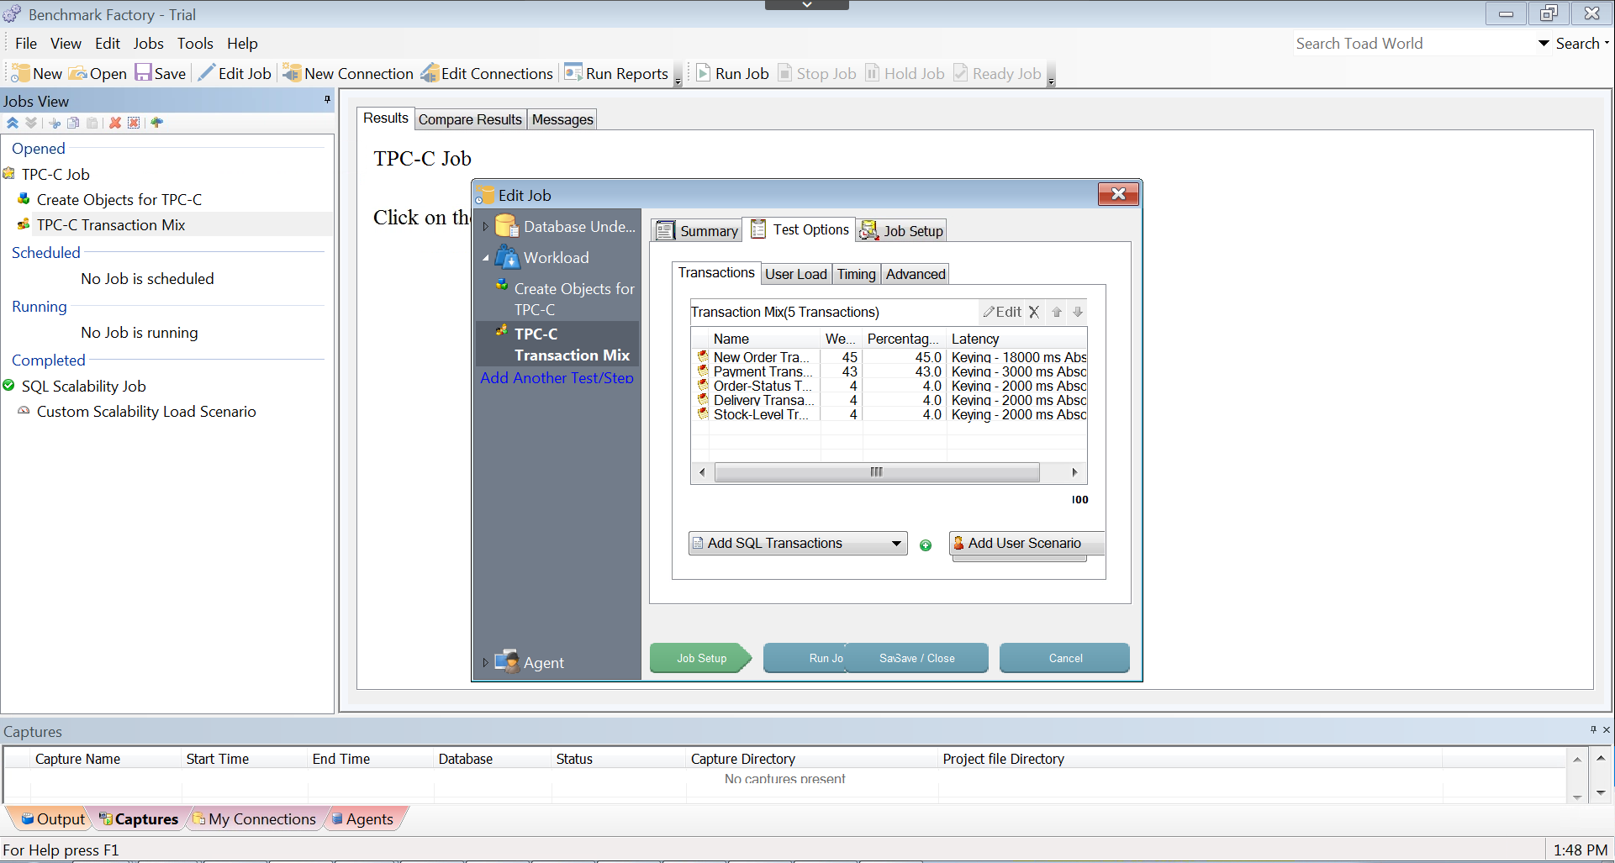Select SQL Scalability Job in Completed
Viewport: 1615px width, 863px height.
(83, 387)
